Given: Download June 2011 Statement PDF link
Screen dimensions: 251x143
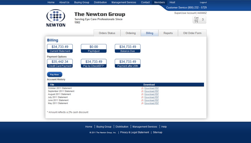Looking at the screenshot, I should click(151, 100).
